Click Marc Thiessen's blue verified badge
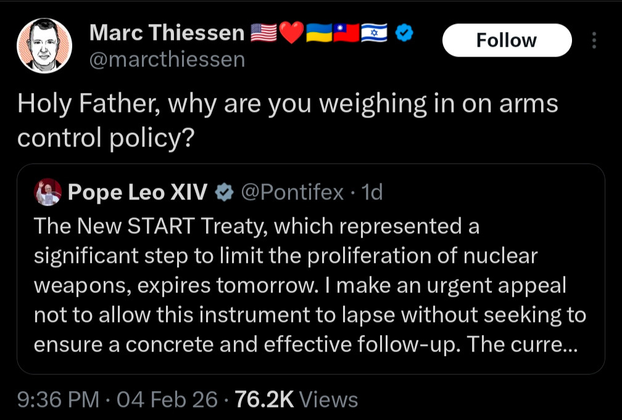Viewport: 622px width, 420px height. (404, 33)
